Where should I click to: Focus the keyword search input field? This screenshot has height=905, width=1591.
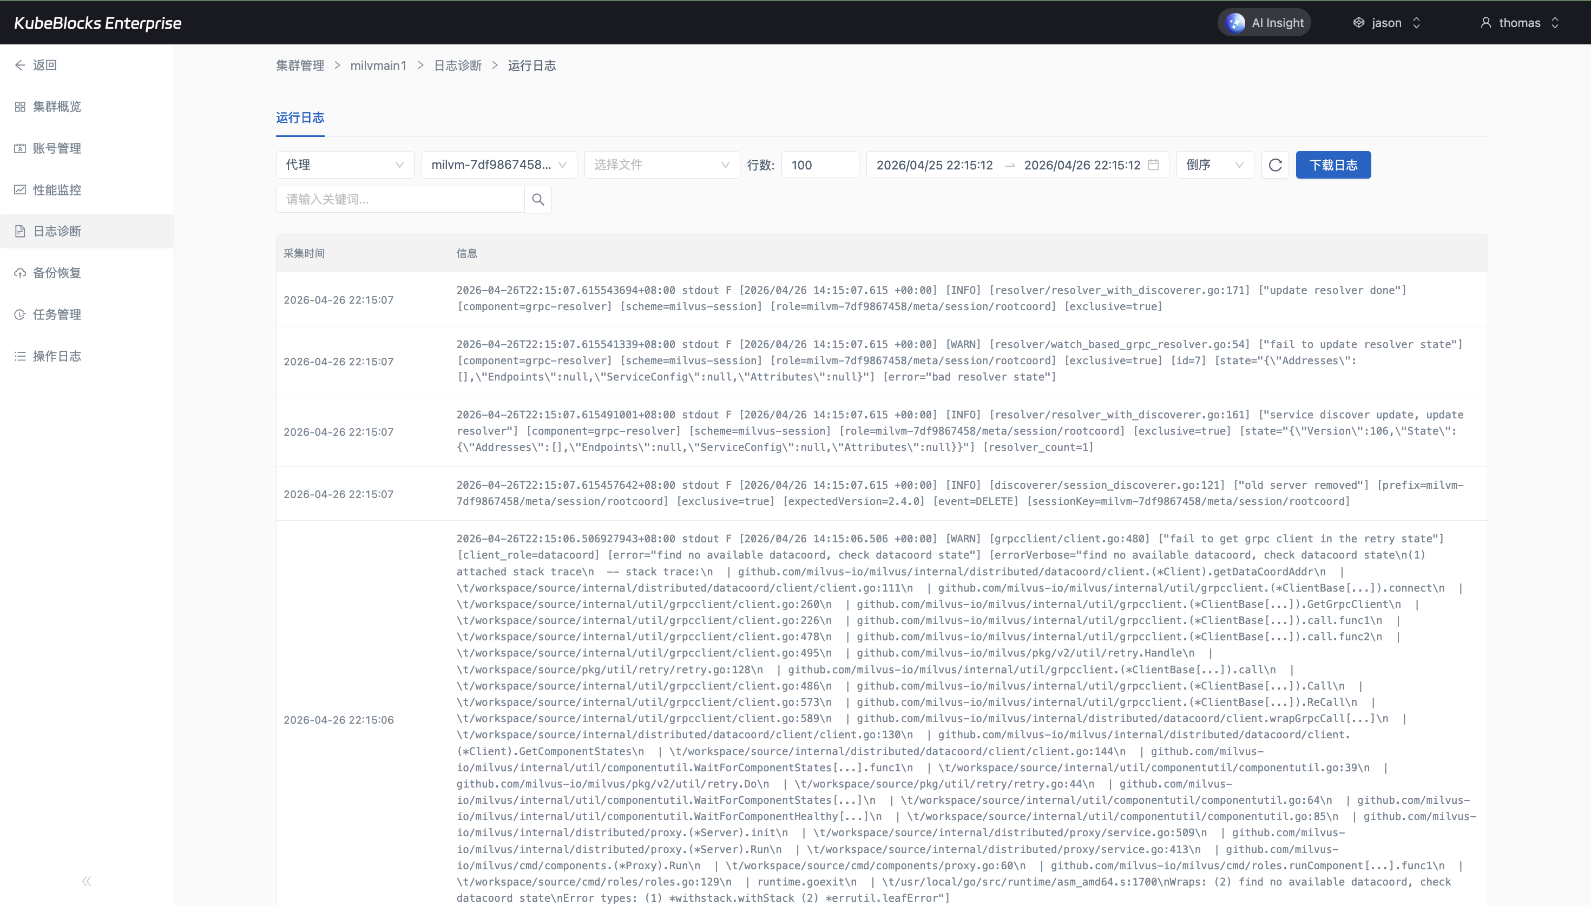[400, 200]
